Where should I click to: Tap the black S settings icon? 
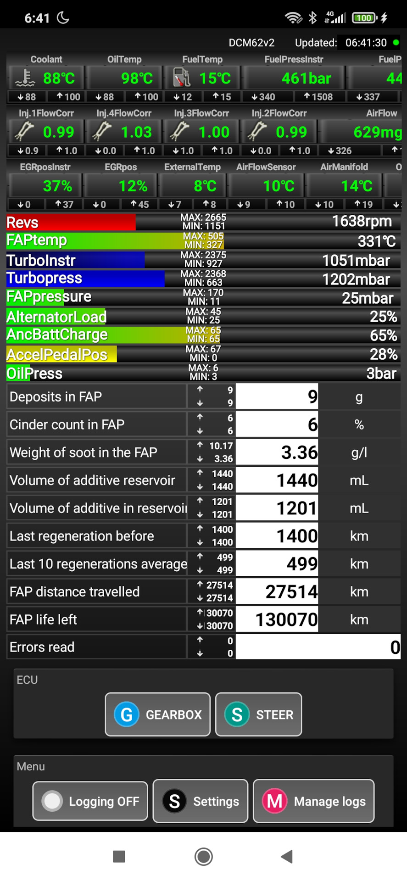(174, 801)
